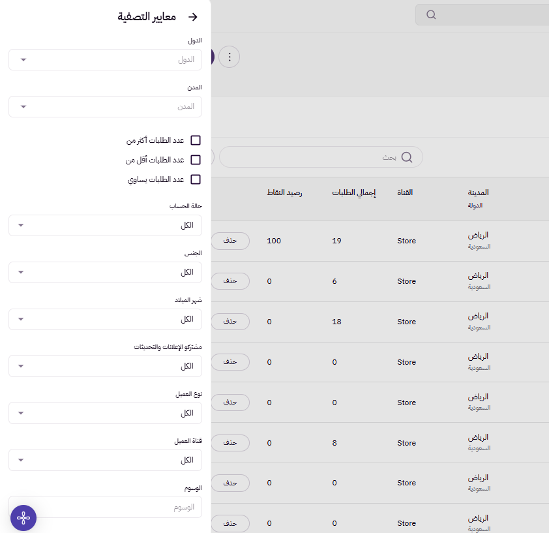
Task: Click the purple floating action button
Action: click(23, 517)
